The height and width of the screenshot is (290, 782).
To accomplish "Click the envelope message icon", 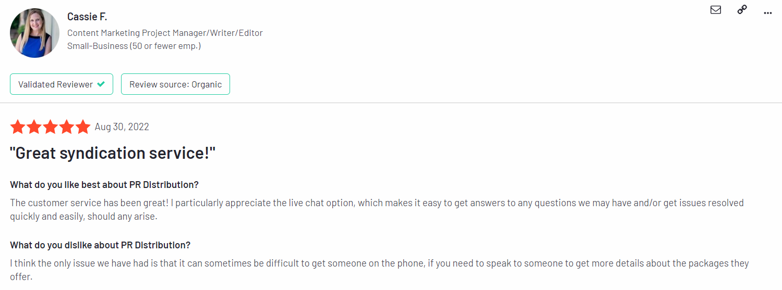I will (716, 9).
